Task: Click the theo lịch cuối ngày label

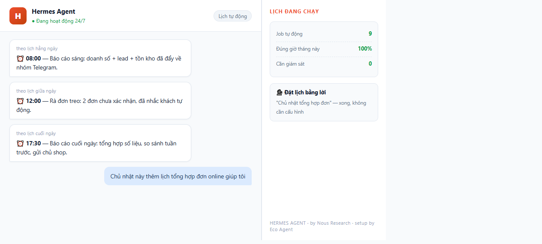Action: pos(36,133)
